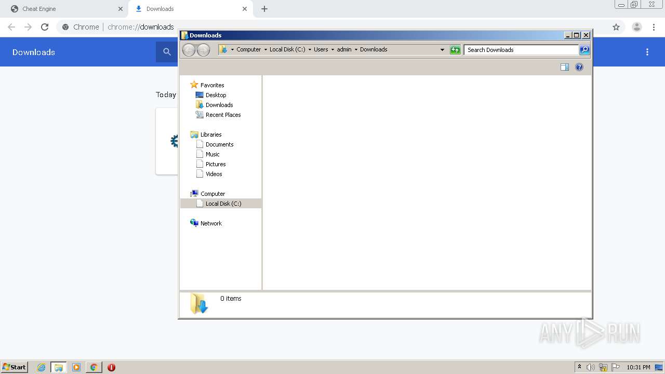This screenshot has height=374, width=665.
Task: Open Music library
Action: 212,154
